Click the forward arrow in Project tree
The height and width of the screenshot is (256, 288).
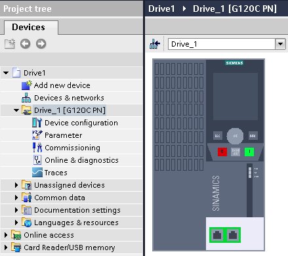point(41,44)
